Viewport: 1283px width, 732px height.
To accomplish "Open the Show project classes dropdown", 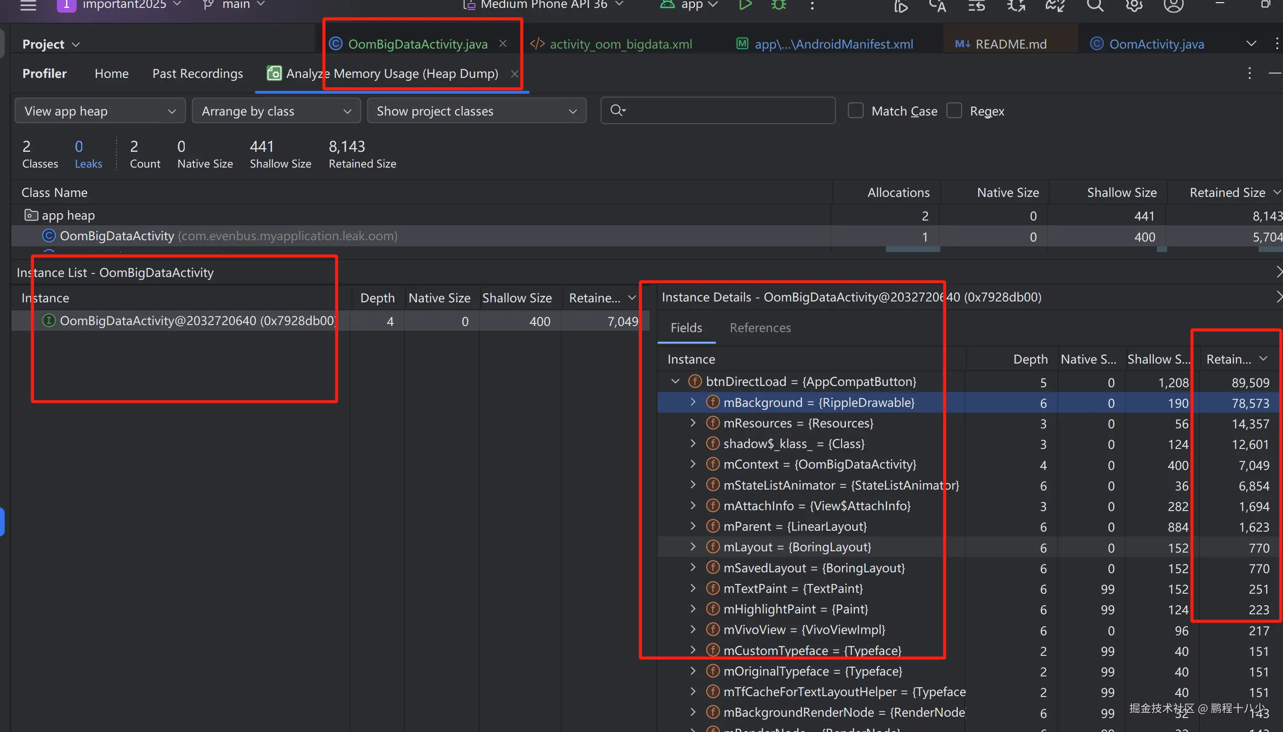I will point(476,111).
